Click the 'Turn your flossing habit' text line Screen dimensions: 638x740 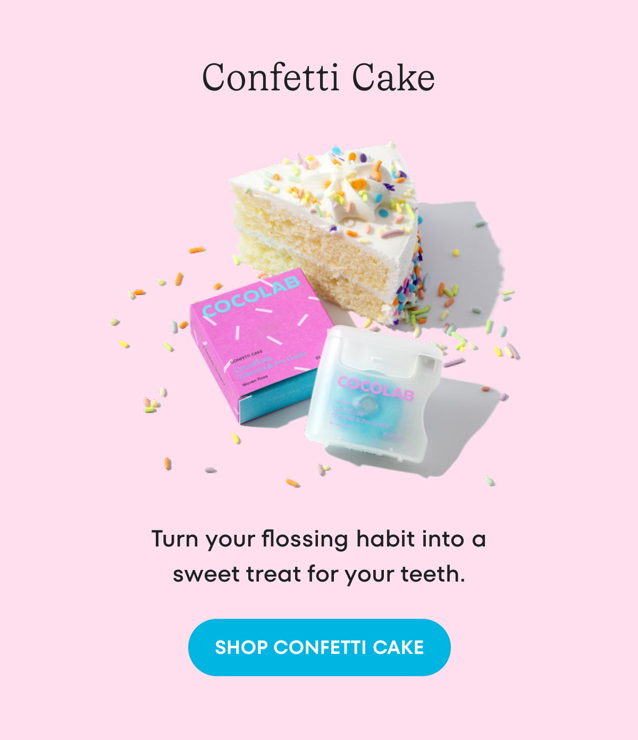tap(318, 539)
